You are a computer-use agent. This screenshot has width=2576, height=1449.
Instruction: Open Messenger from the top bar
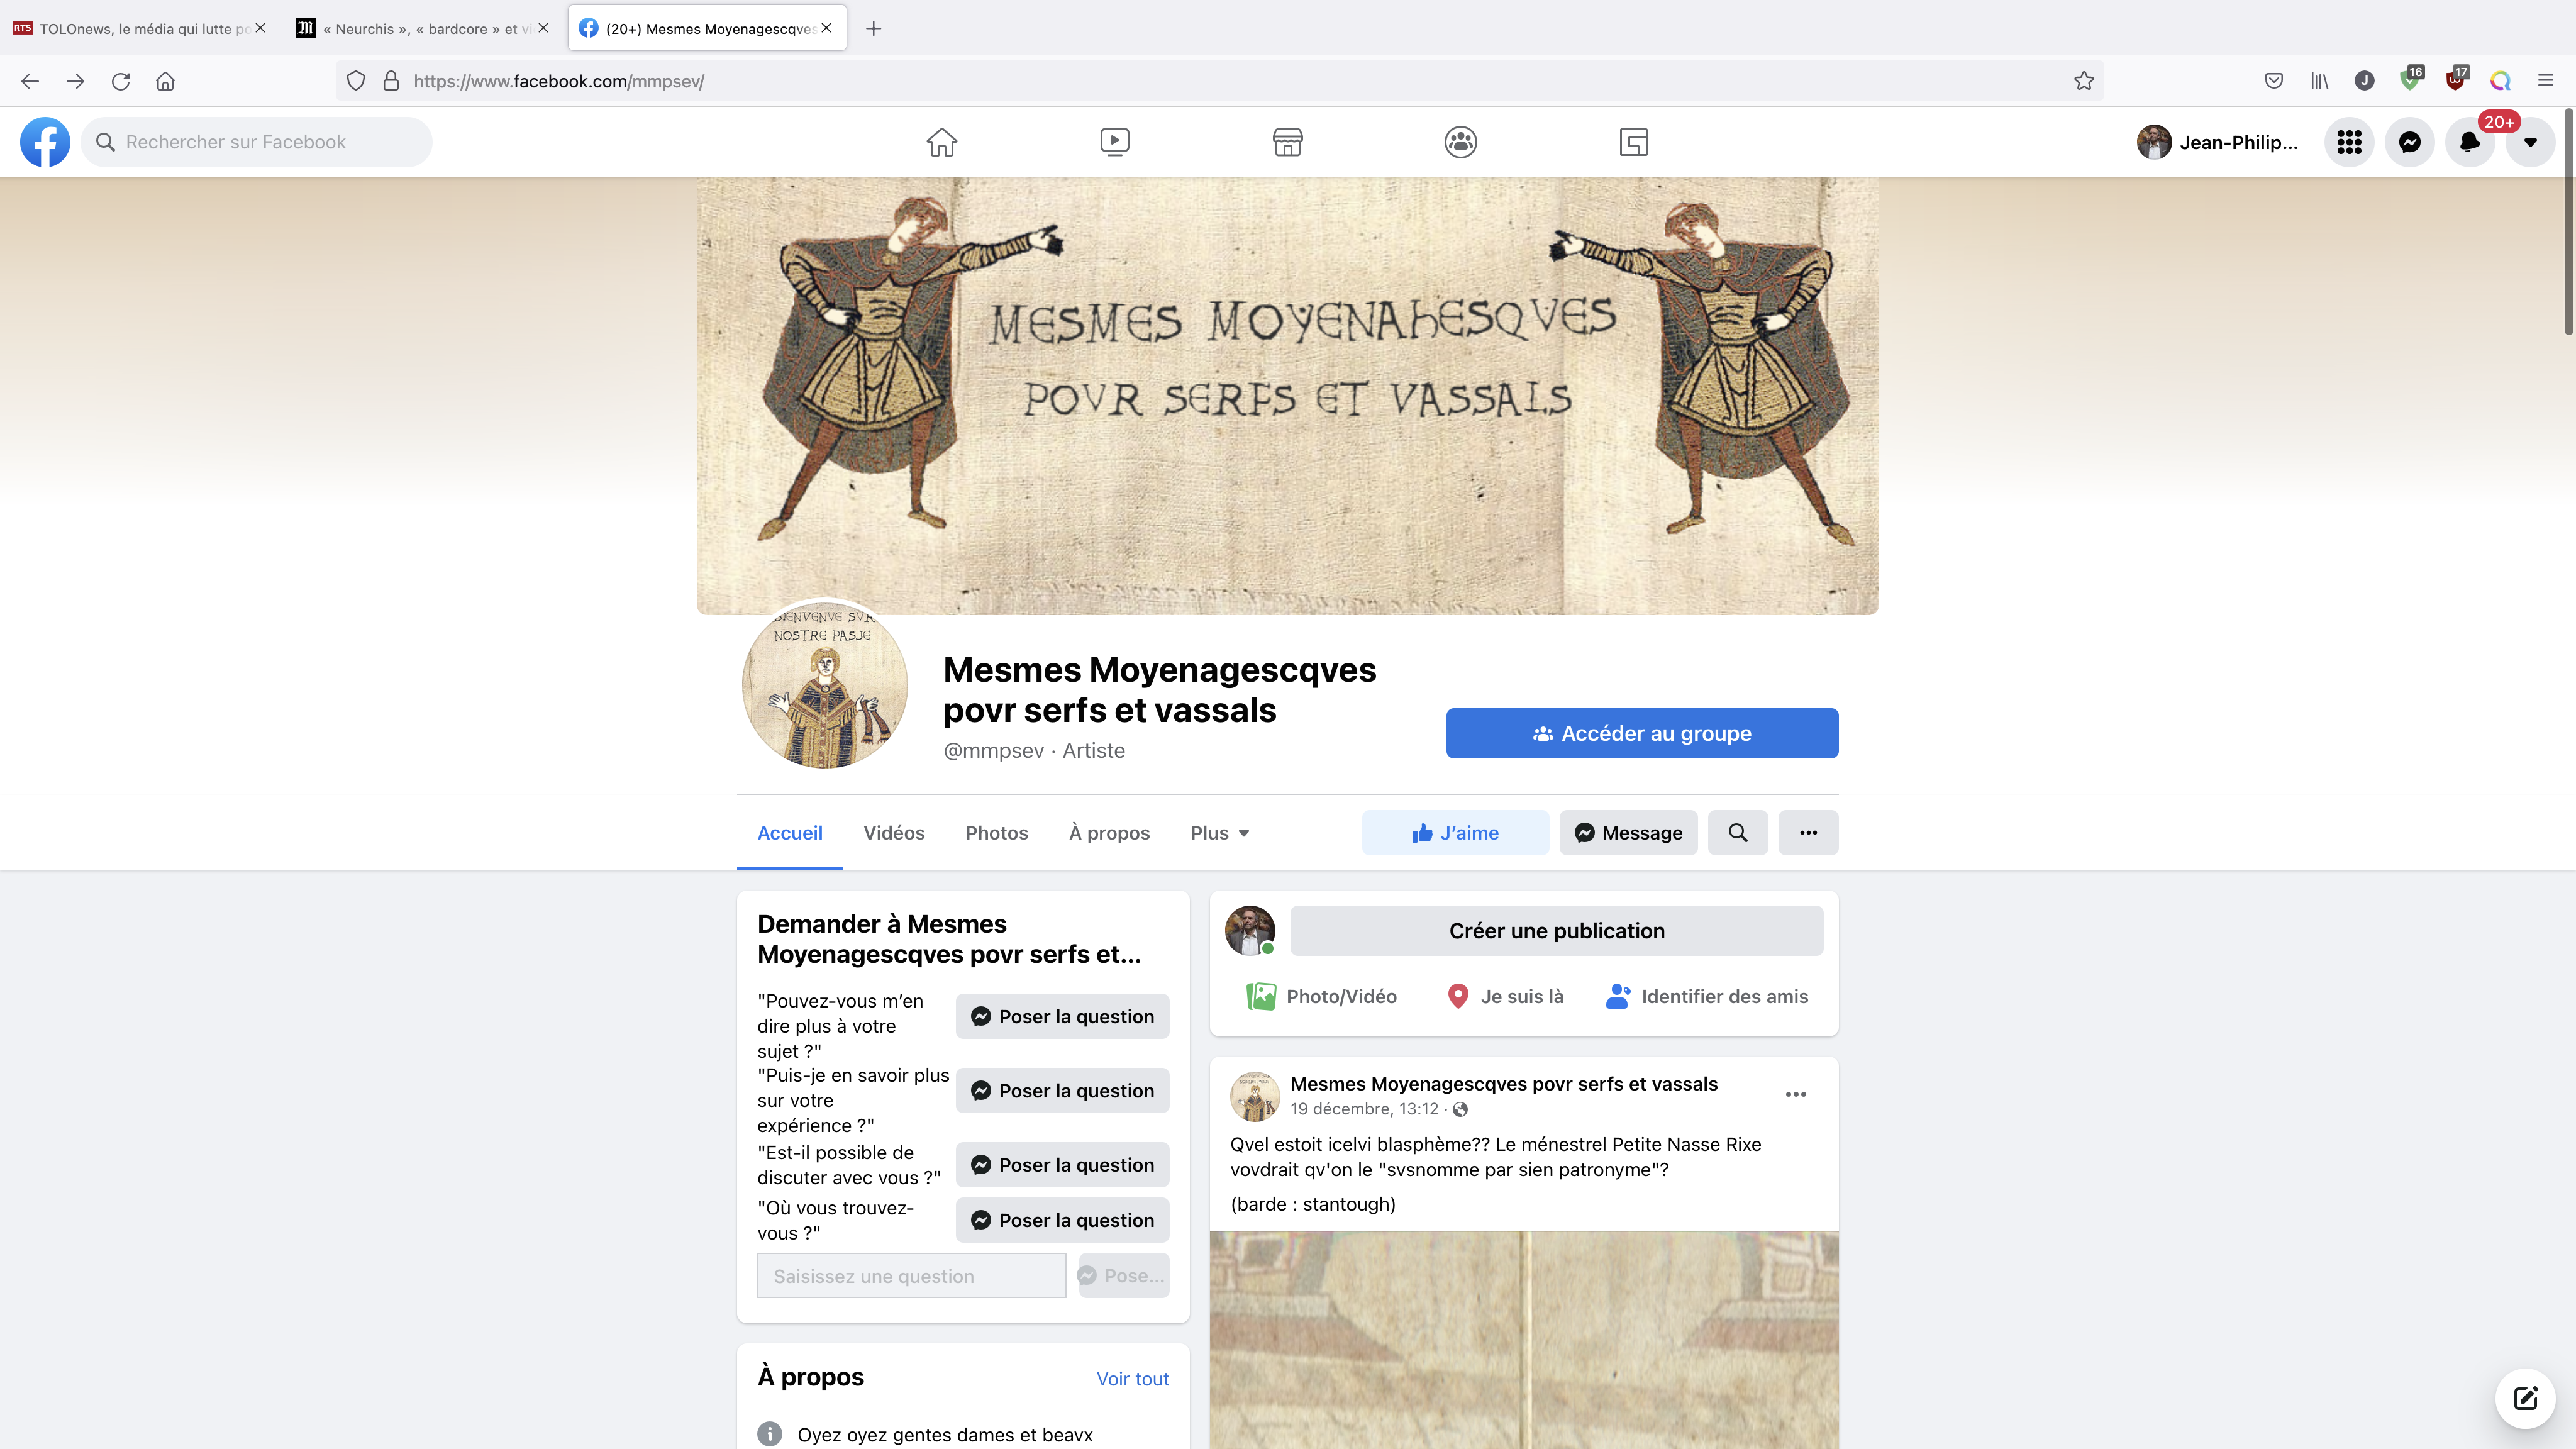tap(2410, 142)
